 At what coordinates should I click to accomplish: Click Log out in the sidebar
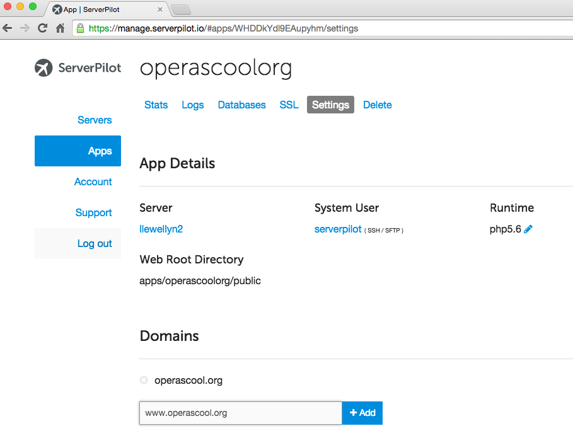click(x=95, y=244)
